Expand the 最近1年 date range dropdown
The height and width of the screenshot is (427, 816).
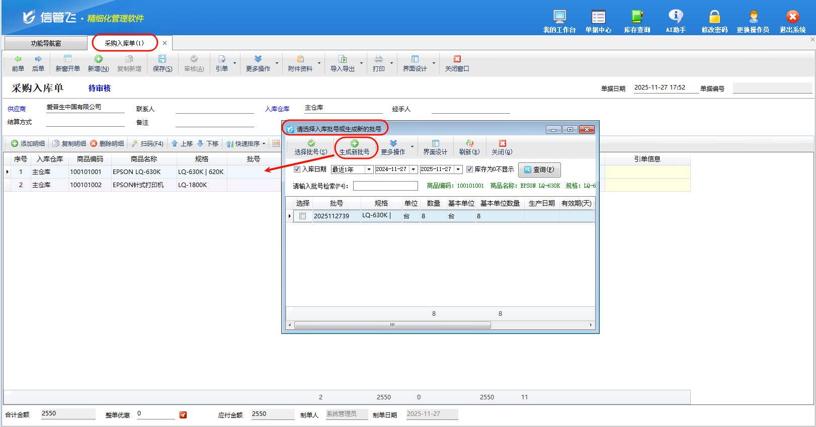point(369,169)
